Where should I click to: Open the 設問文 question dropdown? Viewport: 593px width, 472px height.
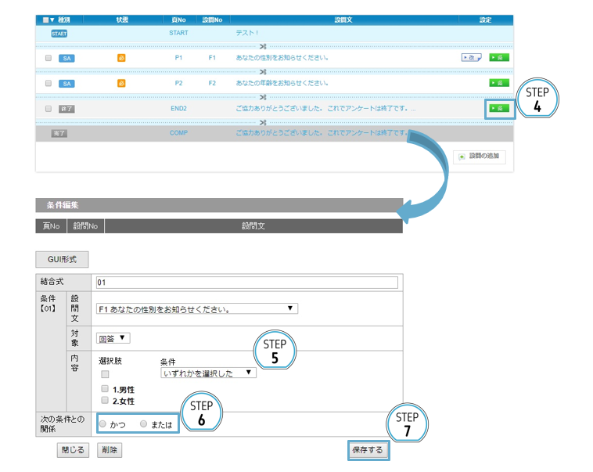click(x=196, y=309)
